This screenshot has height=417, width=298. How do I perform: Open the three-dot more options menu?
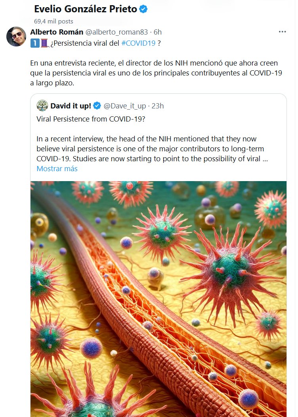pyautogui.click(x=282, y=32)
